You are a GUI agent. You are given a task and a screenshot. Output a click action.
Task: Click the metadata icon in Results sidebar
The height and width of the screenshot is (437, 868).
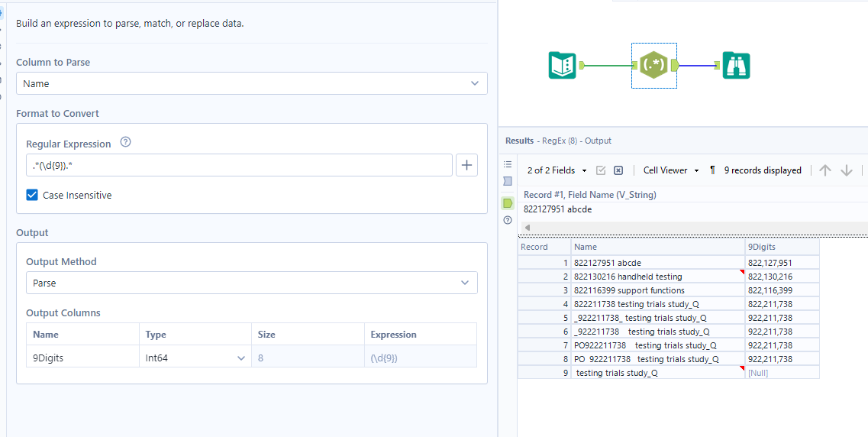pyautogui.click(x=508, y=182)
